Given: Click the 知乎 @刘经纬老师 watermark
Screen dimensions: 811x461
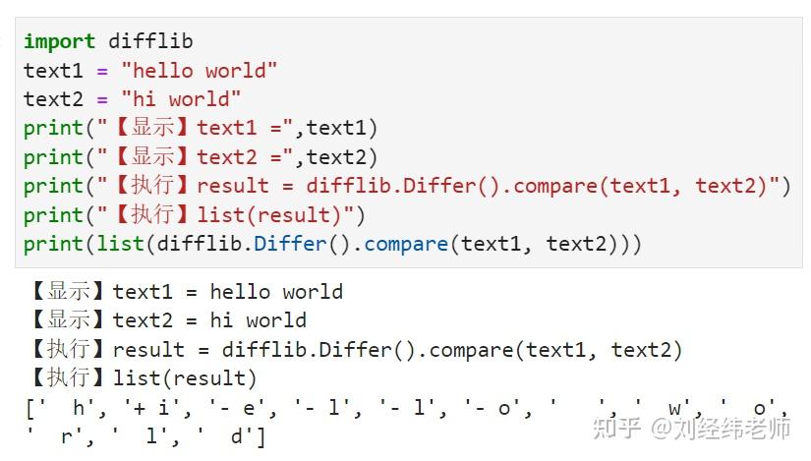Looking at the screenshot, I should tap(691, 428).
